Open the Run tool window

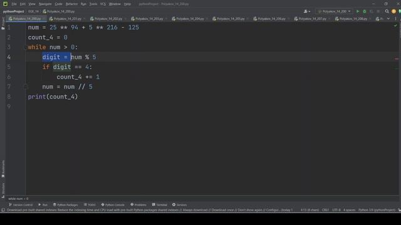(43, 205)
